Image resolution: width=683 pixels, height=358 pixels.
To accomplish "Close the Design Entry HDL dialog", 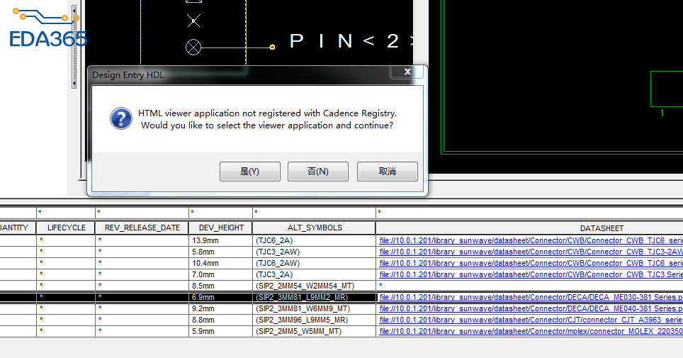I will click(x=407, y=72).
